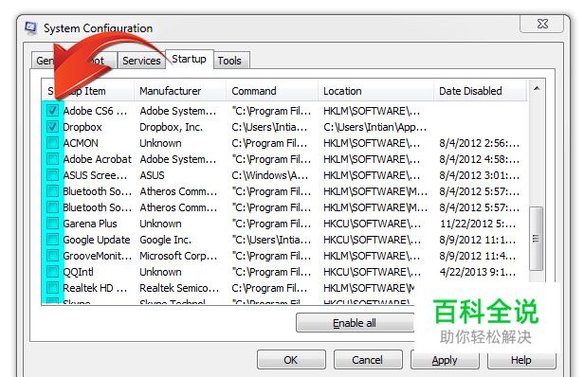This screenshot has height=377, width=584.
Task: Close the System Configuration window
Action: coord(542,24)
